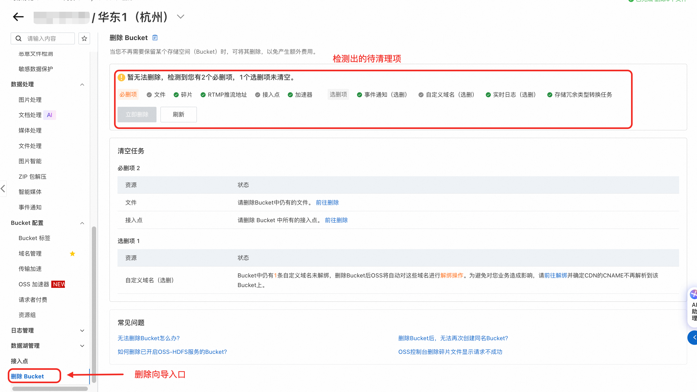Select 接入点 in sidebar
Image resolution: width=697 pixels, height=392 pixels.
click(19, 361)
